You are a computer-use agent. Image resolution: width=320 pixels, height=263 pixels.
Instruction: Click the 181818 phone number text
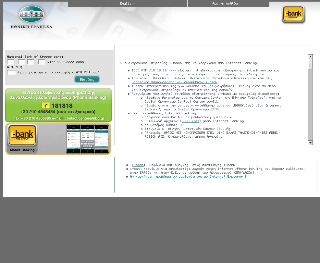pyautogui.click(x=62, y=106)
